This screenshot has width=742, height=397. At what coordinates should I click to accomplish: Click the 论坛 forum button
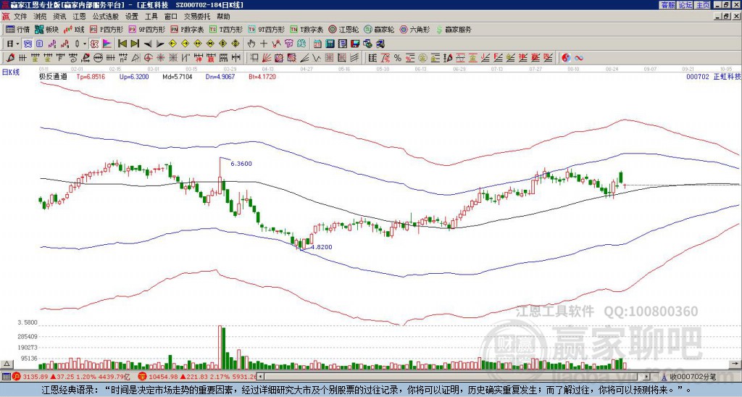685,5
